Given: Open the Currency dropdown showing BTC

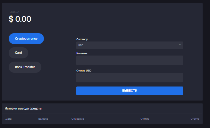Looking at the screenshot, I should click(x=130, y=45).
